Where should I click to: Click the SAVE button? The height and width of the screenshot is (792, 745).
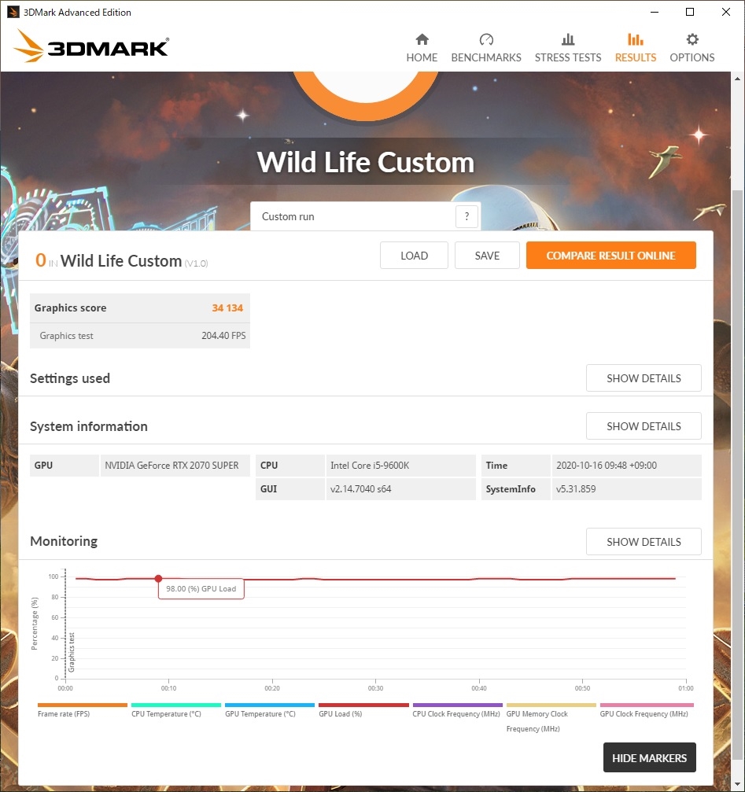click(487, 256)
